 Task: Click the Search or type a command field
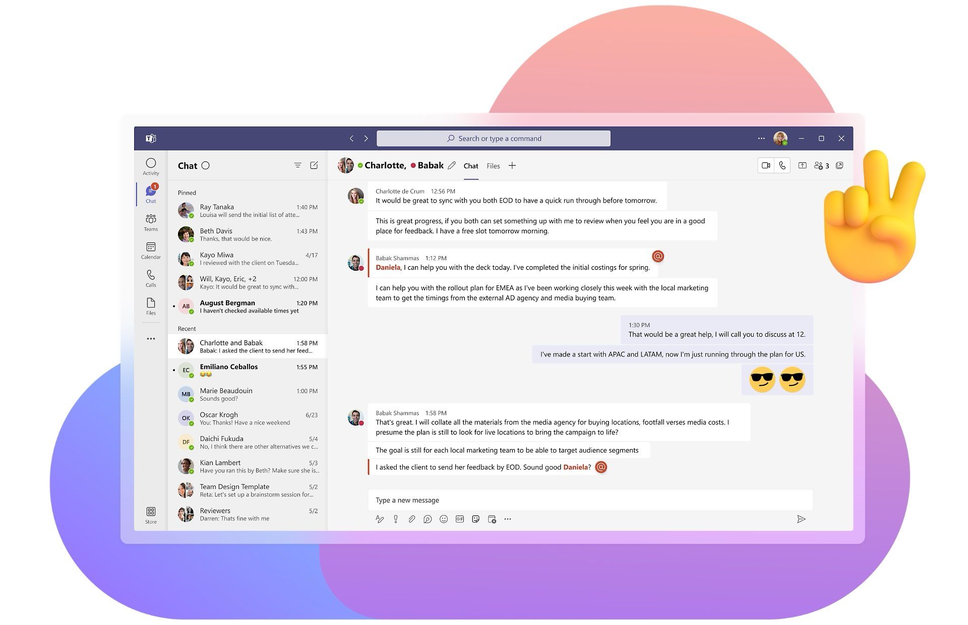(494, 138)
